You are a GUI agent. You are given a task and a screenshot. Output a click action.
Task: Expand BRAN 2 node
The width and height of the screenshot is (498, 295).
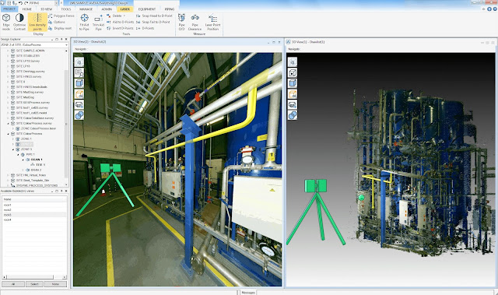click(x=23, y=170)
